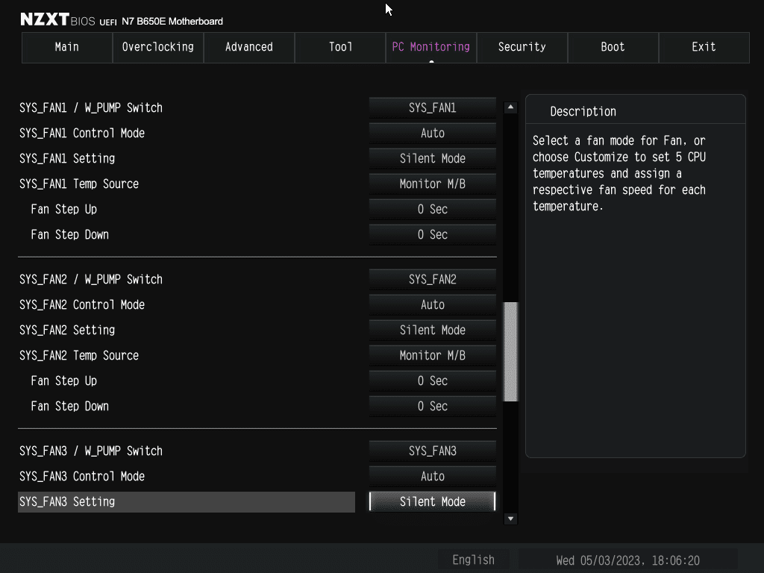Select Fan Step Up label under SYS_FAN2
Viewport: 764px width, 573px height.
coord(64,381)
